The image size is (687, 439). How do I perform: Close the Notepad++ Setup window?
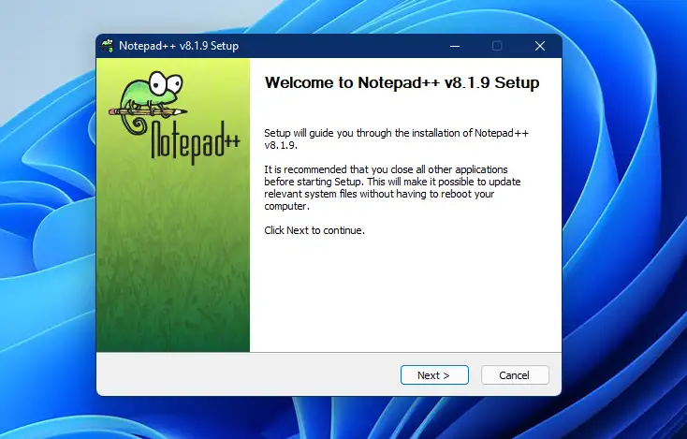540,46
